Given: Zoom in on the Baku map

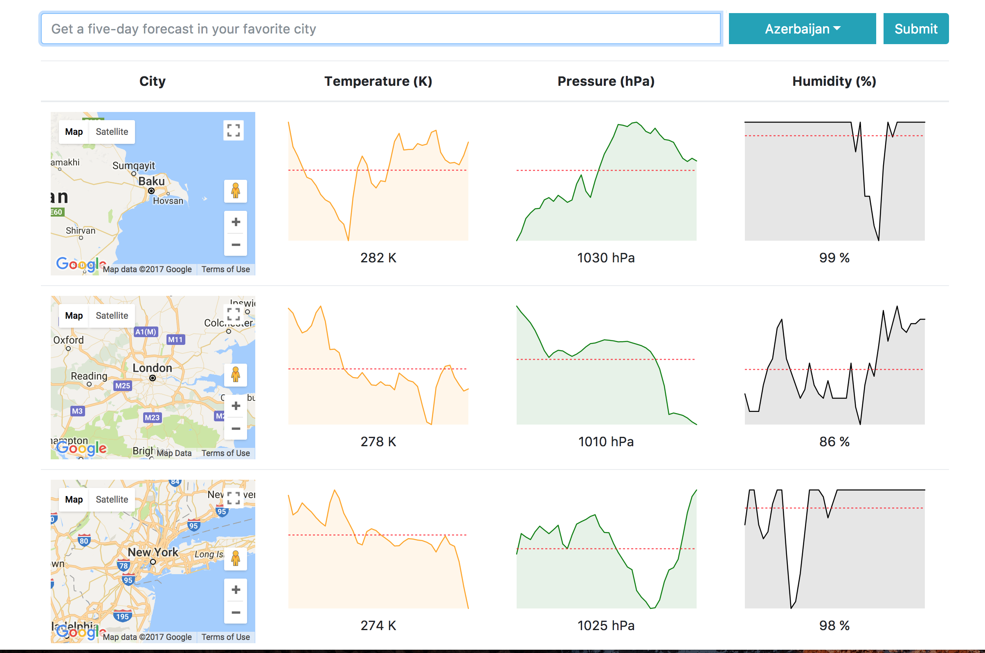Looking at the screenshot, I should [236, 222].
